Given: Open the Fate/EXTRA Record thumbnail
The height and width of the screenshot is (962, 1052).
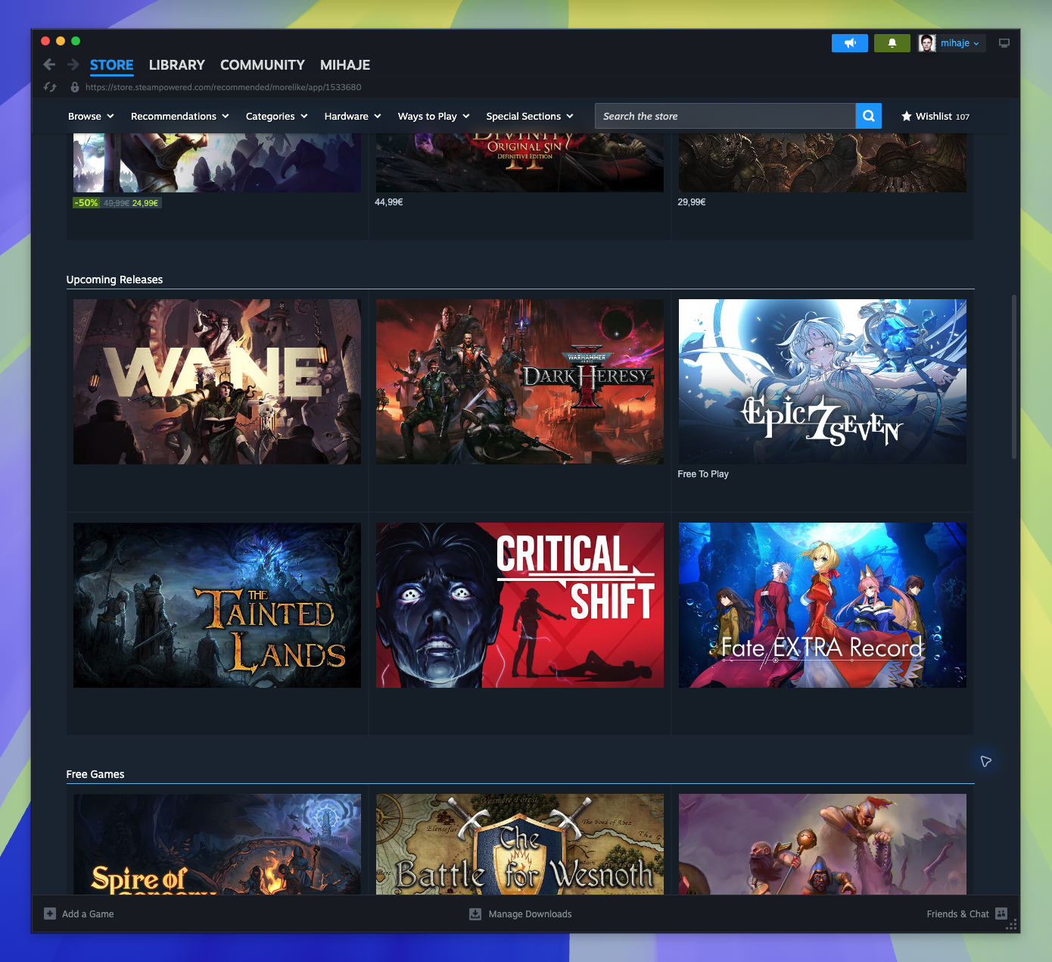Looking at the screenshot, I should [x=823, y=605].
